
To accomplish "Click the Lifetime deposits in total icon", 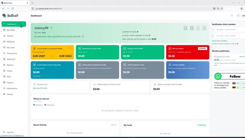I will point(95,84).
